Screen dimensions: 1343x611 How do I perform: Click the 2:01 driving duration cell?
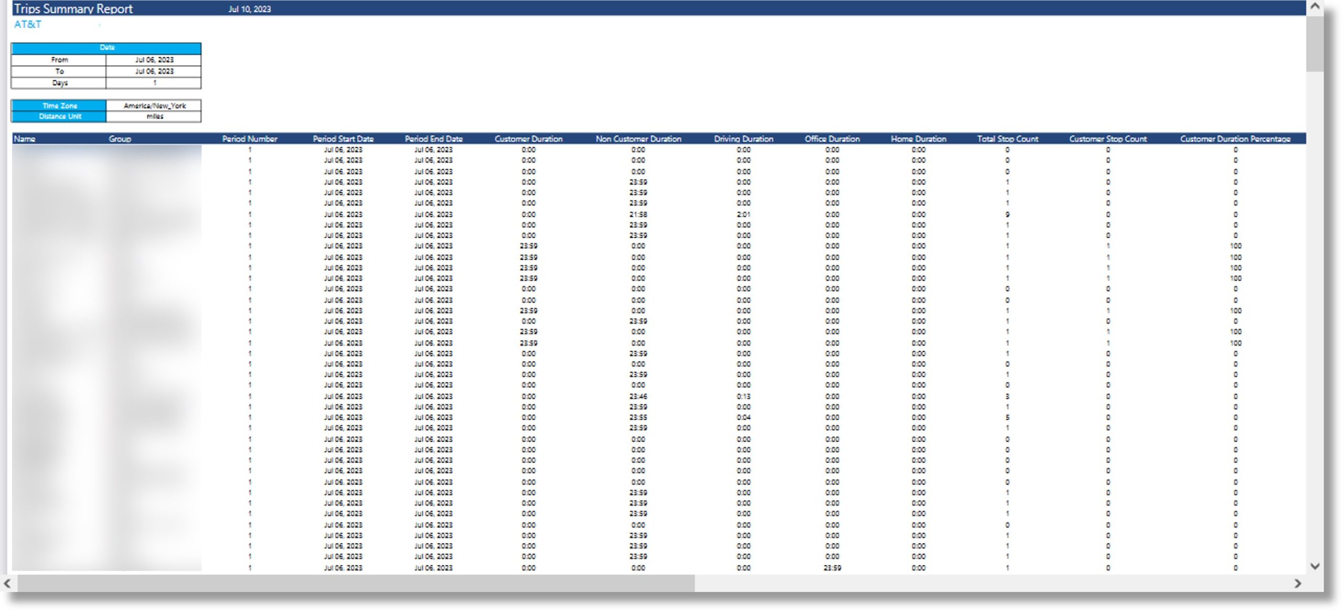[743, 215]
